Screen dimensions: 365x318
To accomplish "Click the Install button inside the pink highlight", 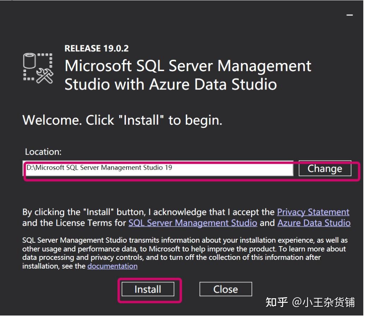I will [148, 289].
